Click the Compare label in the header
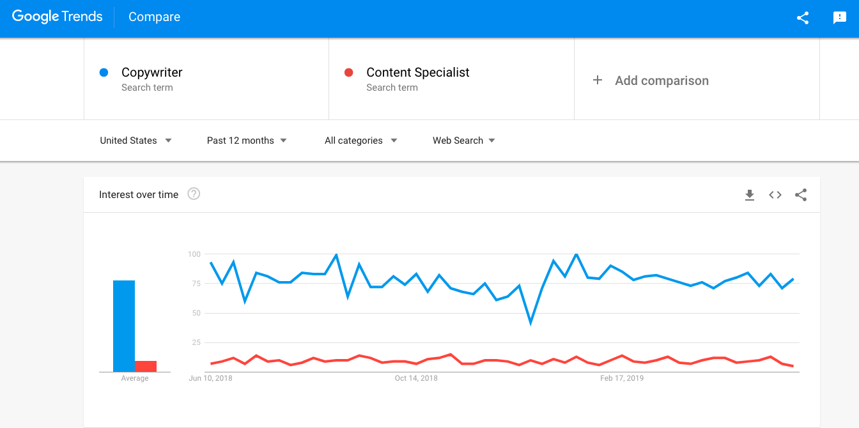The width and height of the screenshot is (859, 428). 154,17
